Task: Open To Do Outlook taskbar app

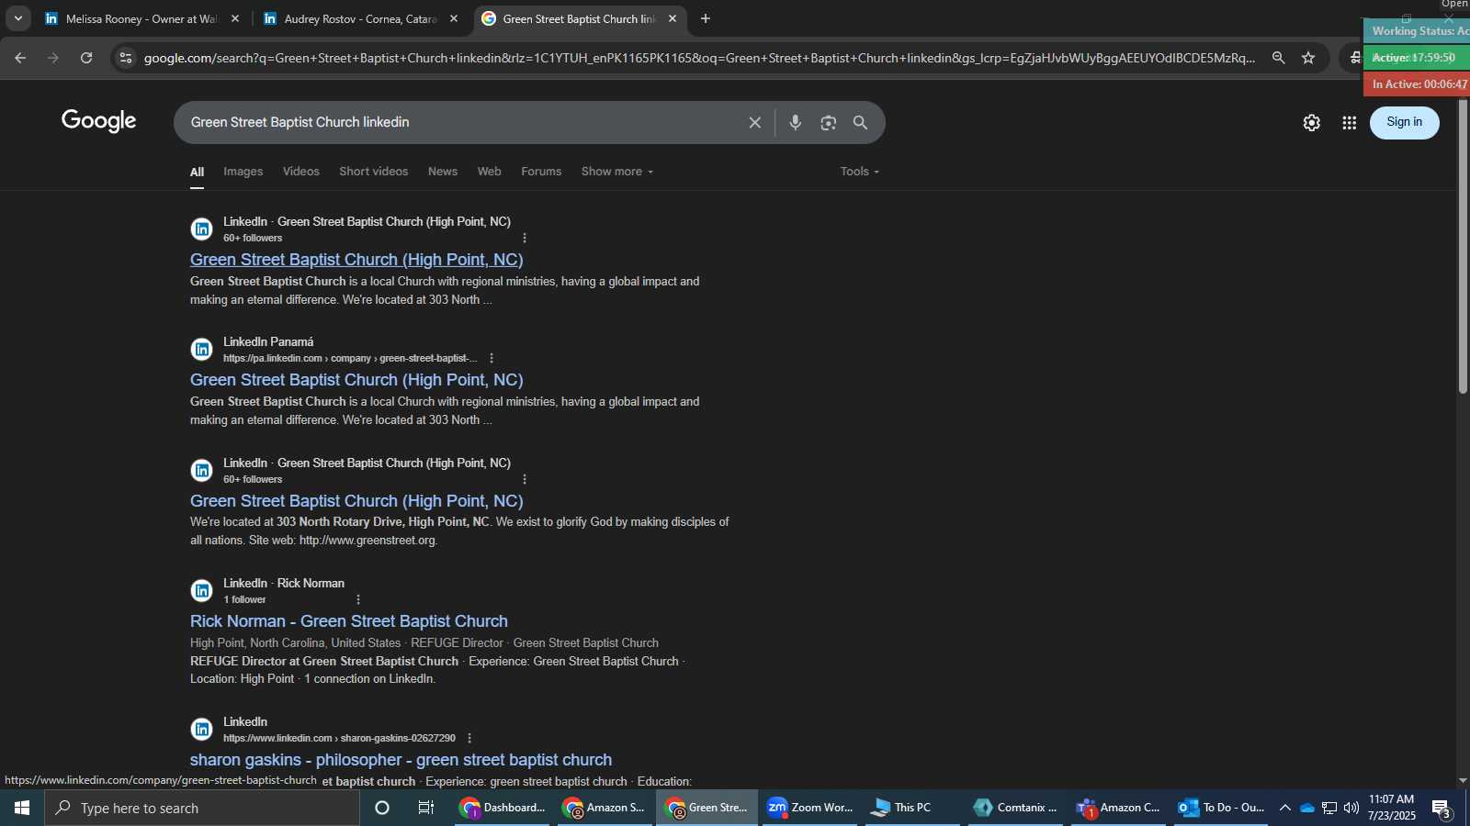Action: [1221, 808]
